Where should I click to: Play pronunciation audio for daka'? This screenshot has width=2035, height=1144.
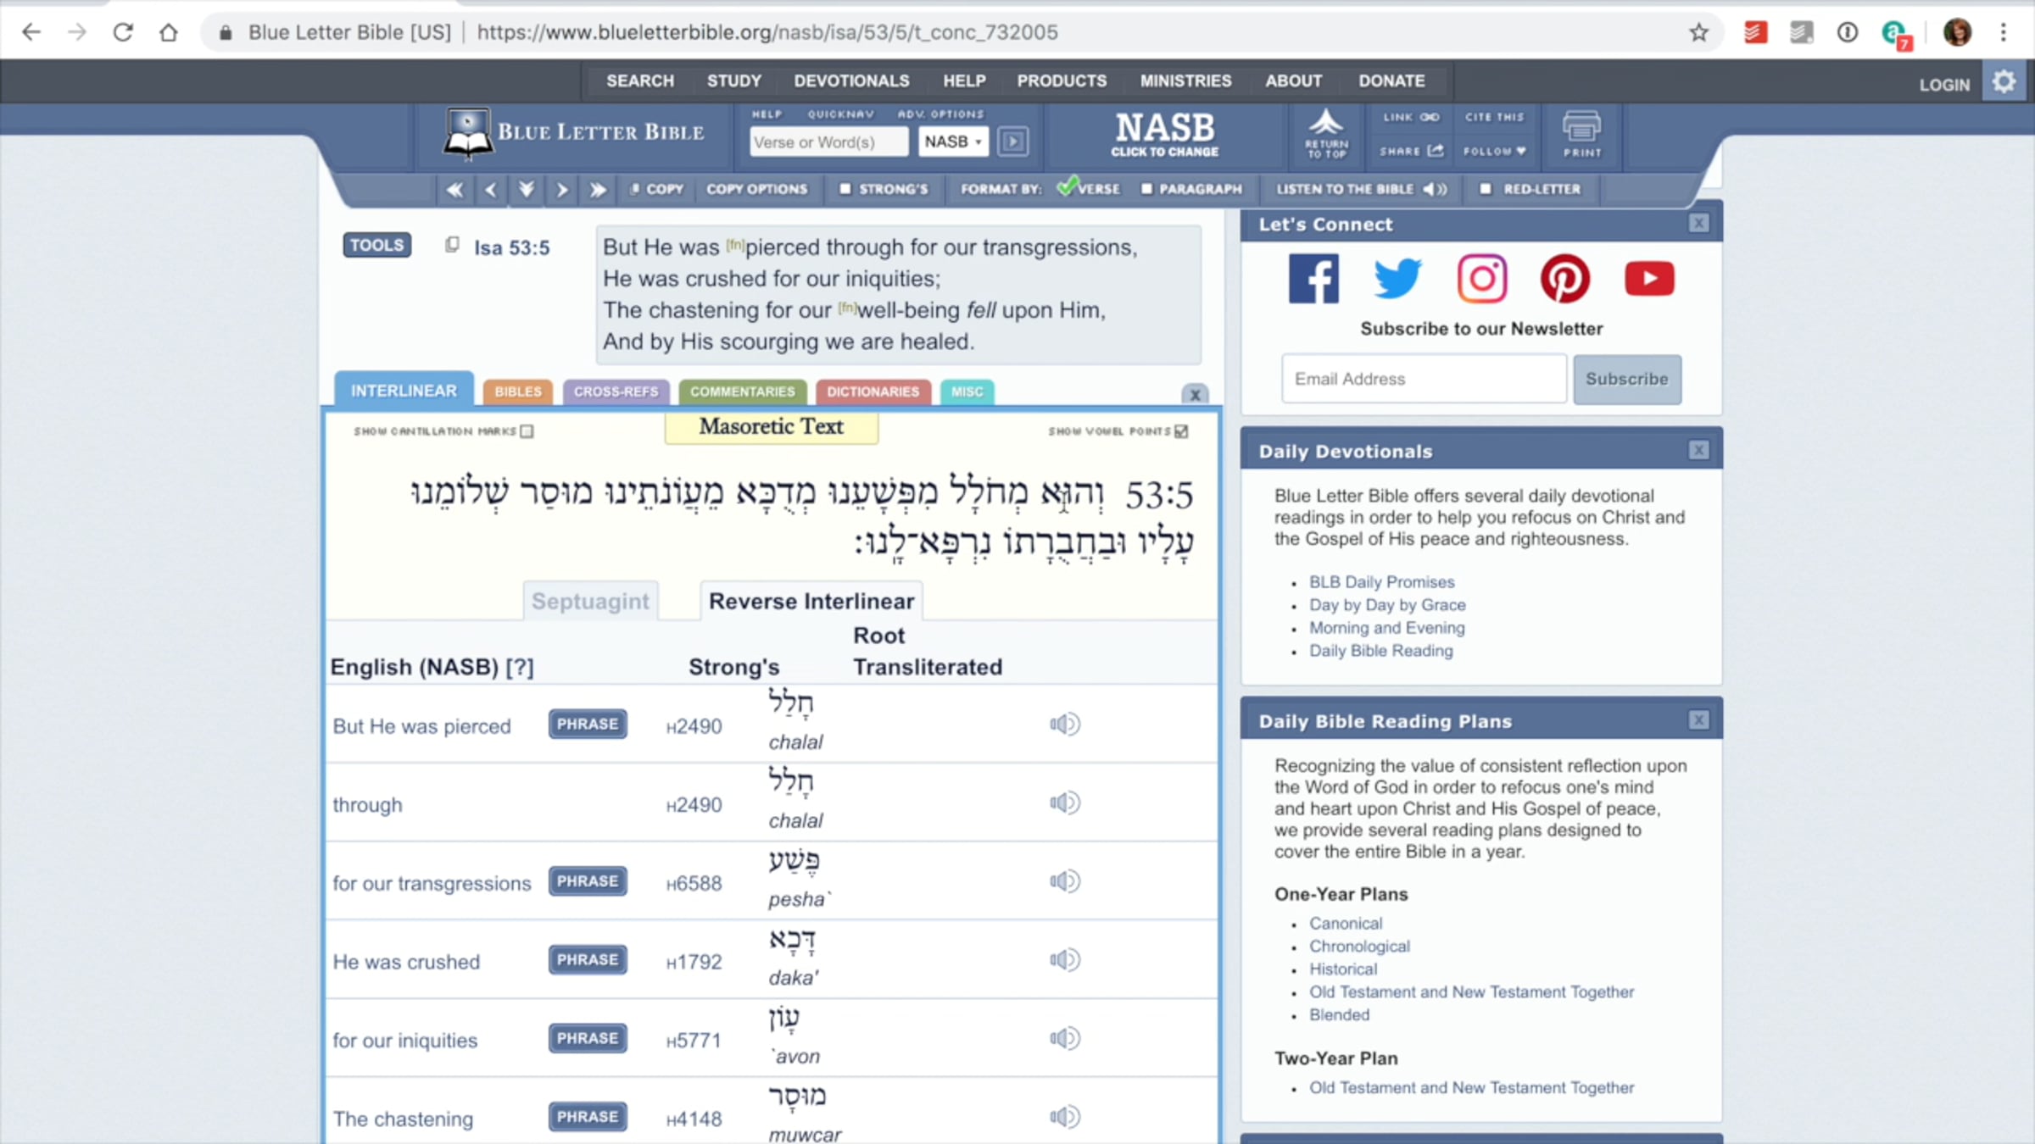1065,960
